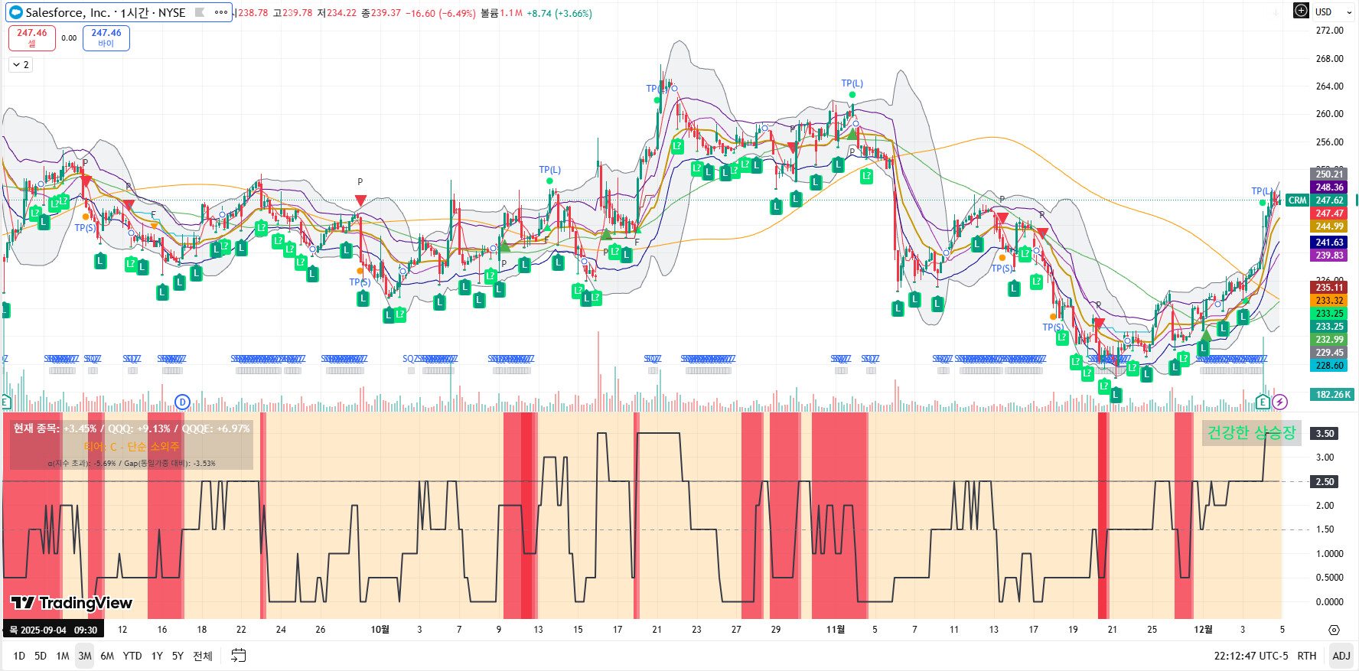
Task: Click the 1.1 M volume value
Action: (x=510, y=13)
